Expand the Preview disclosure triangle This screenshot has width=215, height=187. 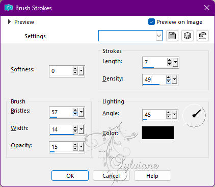tap(9, 22)
